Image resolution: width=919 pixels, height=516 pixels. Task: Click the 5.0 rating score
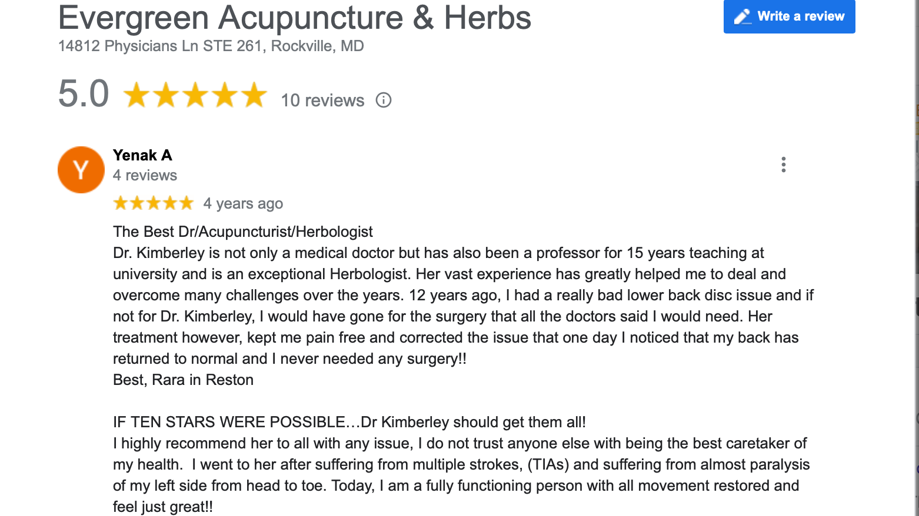point(84,94)
